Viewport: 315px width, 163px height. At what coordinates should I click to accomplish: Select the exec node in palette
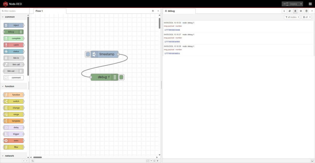point(14,140)
